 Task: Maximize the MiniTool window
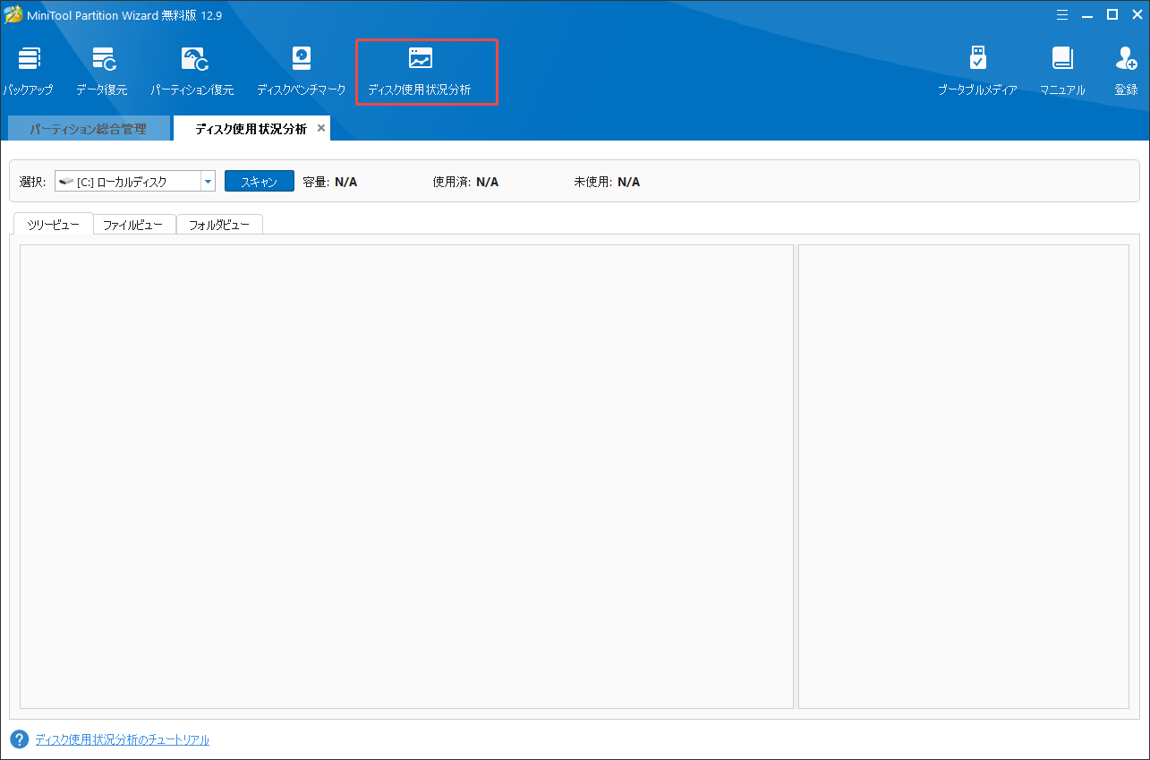pos(1112,14)
